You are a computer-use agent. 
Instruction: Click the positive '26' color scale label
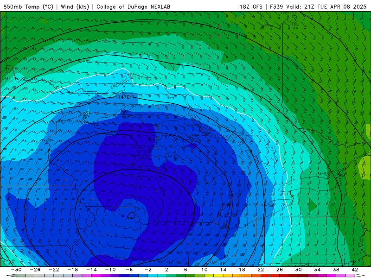click(x=280, y=270)
